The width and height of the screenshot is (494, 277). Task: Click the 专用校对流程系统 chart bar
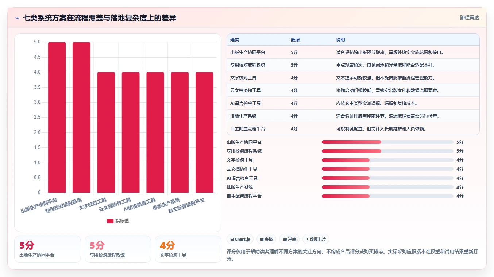[81, 117]
